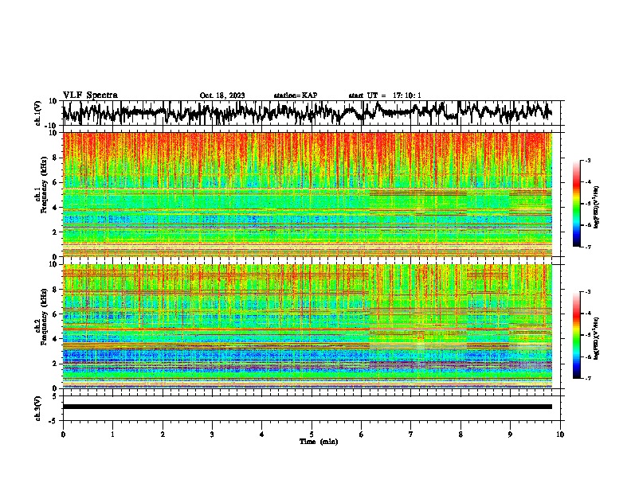The image size is (631, 487).
Task: Click the time axis tick label "8"
Action: 461,434
